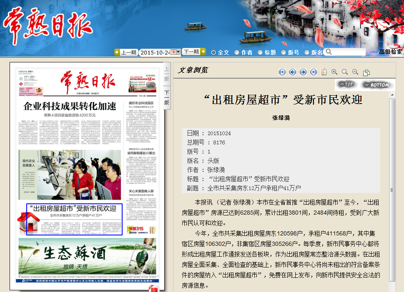The image size is (404, 292).
Task: Select the 全文 search radio button
Action: [x=213, y=52]
